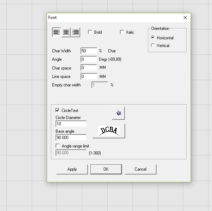Click the Circle Diameter input field
Screen dimensions: 212x211
point(71,124)
